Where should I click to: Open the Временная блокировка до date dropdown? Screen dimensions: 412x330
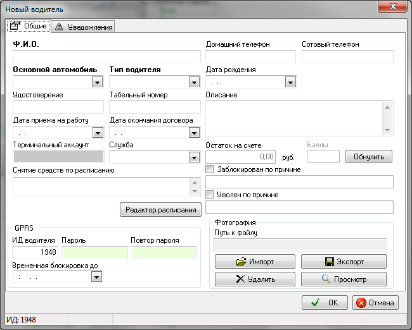[98, 276]
